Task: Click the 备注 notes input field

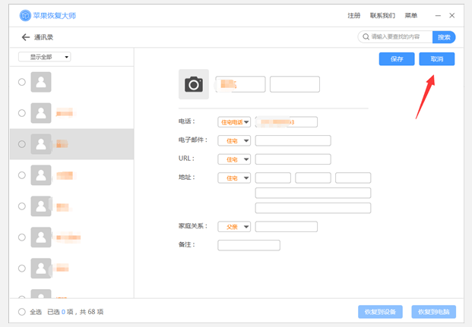Action: (x=249, y=245)
